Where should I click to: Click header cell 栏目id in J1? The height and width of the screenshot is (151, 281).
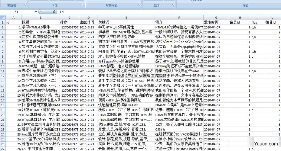coord(273,22)
